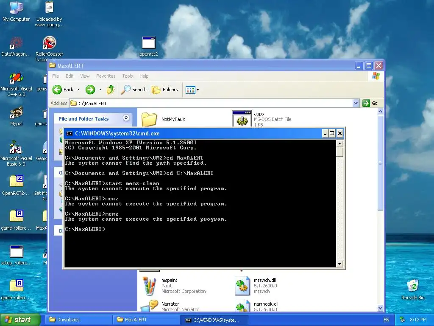Viewport: 434px width, 326px height.
Task: Select the first game-rollerc... archive on desktop
Action: (16, 220)
